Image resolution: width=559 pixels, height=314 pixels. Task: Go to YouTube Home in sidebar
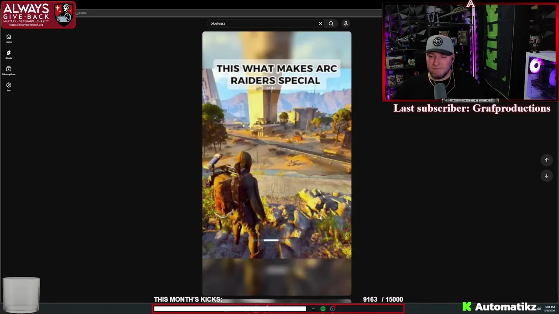(8, 38)
